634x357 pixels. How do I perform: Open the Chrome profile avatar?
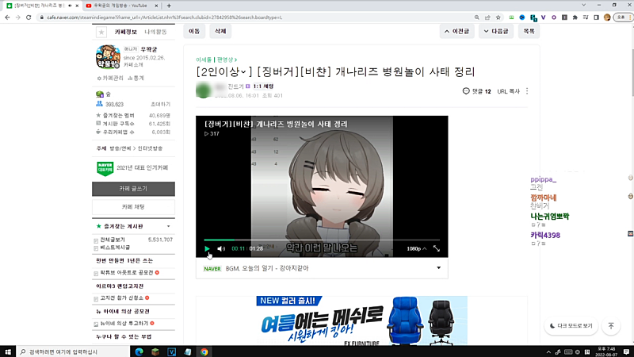point(607,17)
